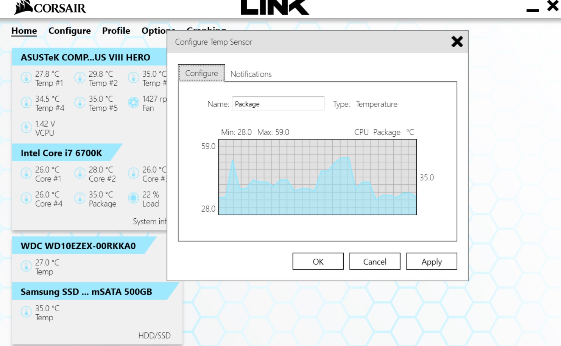The image size is (561, 346).
Task: Open the Options menu
Action: point(154,31)
